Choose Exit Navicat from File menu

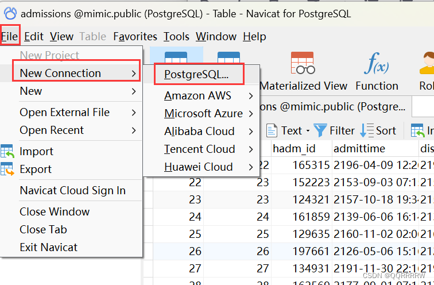click(71, 247)
